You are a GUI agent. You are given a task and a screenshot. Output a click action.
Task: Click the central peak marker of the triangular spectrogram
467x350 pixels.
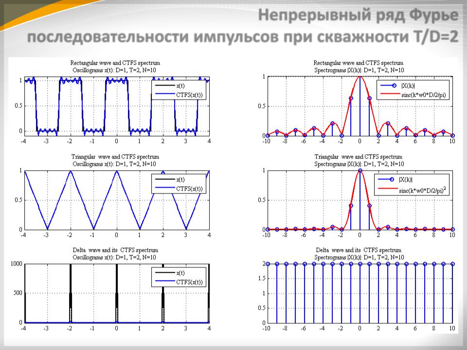(x=360, y=171)
